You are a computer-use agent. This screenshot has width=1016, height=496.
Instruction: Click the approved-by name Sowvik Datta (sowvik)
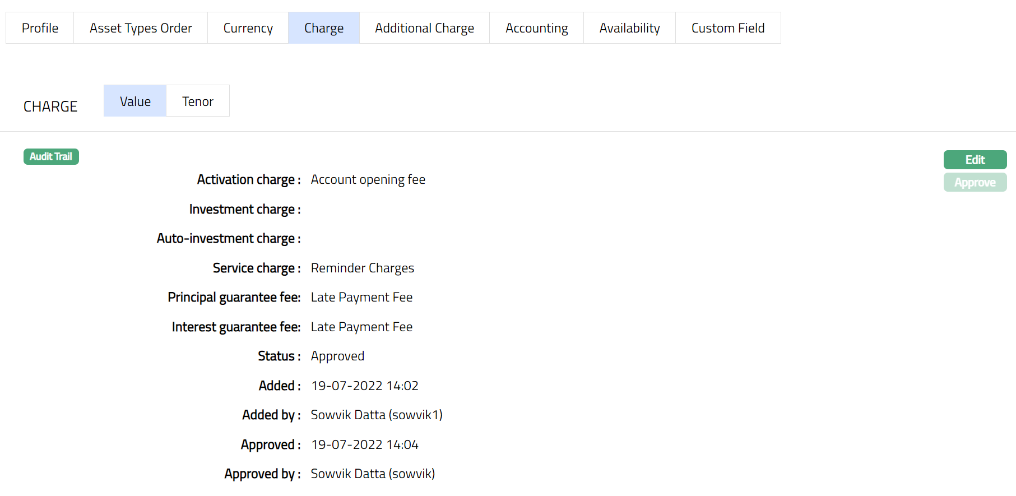373,474
